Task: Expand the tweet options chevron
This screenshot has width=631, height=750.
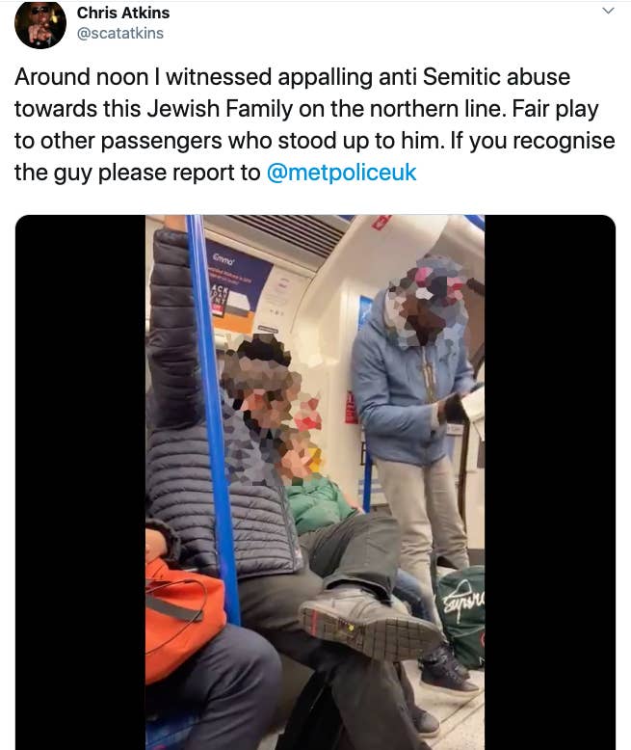Action: point(608,11)
